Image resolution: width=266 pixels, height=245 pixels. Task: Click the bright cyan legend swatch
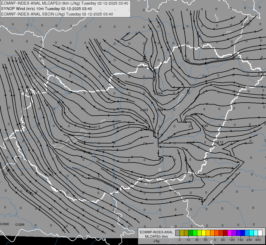coord(252,233)
